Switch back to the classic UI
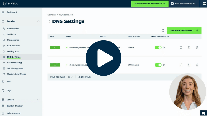207x116 pixels. point(150,4)
